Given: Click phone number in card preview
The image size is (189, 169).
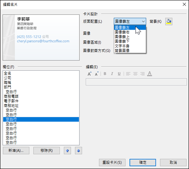Looking at the screenshot, I should pyautogui.click(x=29, y=37).
